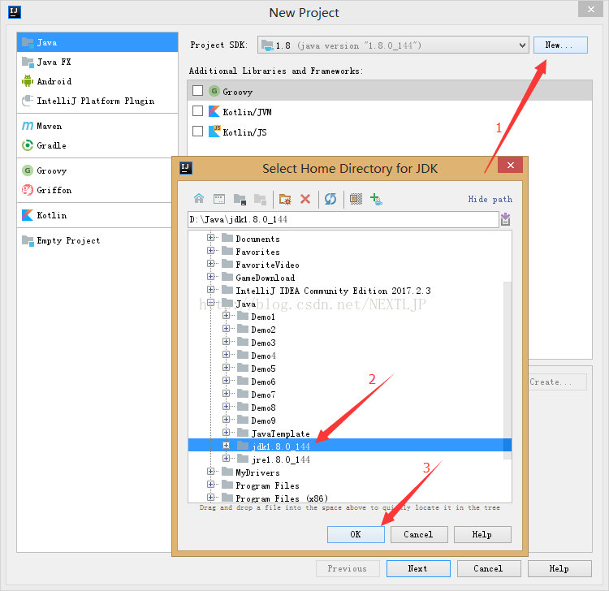Expand the jre1.8.0_144 folder node
Image resolution: width=609 pixels, height=591 pixels.
pyautogui.click(x=226, y=458)
